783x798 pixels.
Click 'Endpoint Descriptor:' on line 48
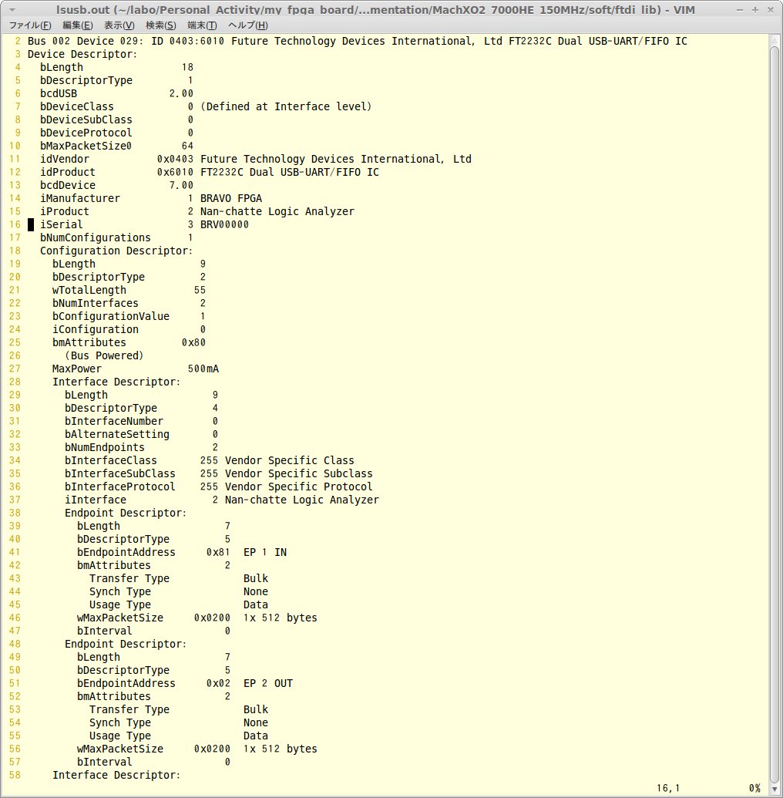[126, 645]
